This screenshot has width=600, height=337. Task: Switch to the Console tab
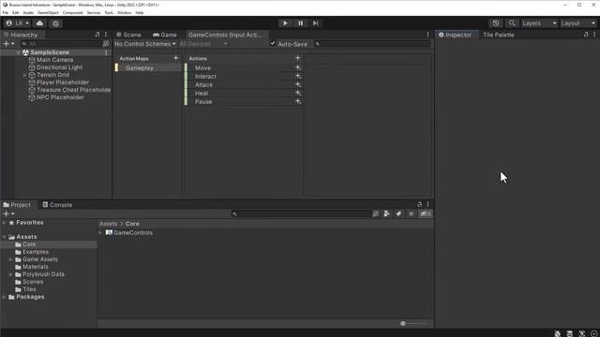(x=57, y=205)
